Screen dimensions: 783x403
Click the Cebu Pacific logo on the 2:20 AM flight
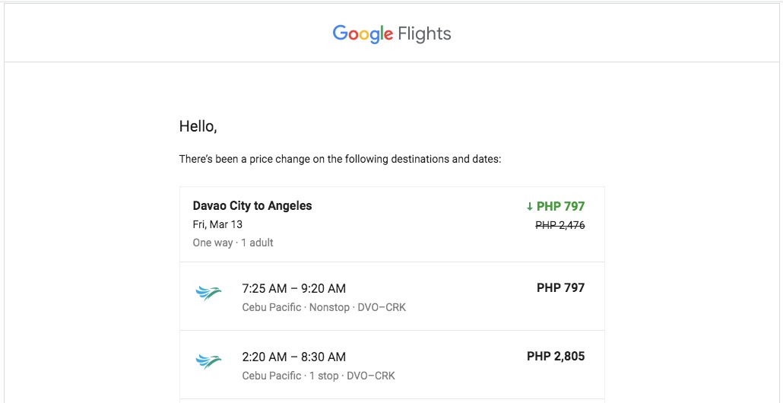pyautogui.click(x=208, y=361)
